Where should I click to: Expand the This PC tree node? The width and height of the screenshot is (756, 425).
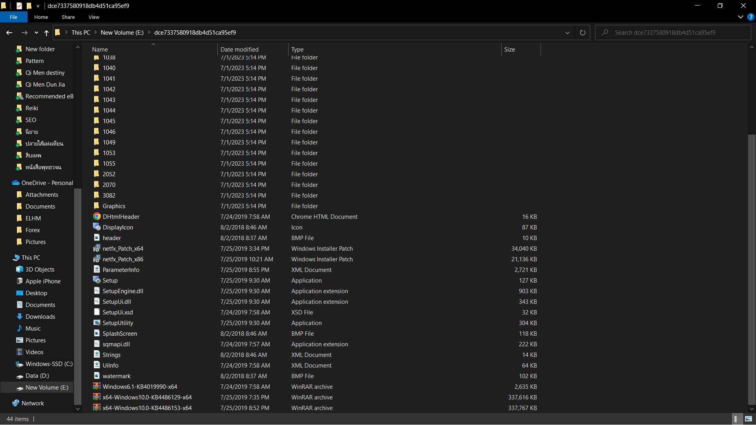pos(9,258)
